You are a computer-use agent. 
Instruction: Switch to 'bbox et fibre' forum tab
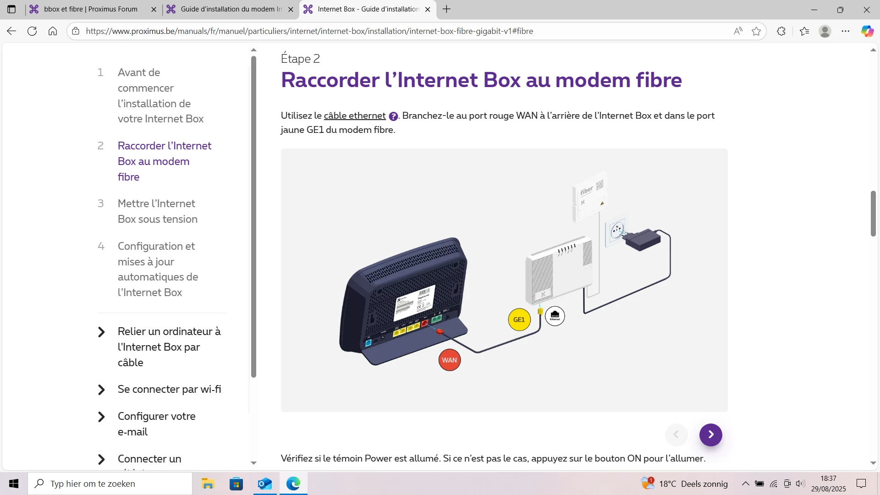point(90,9)
